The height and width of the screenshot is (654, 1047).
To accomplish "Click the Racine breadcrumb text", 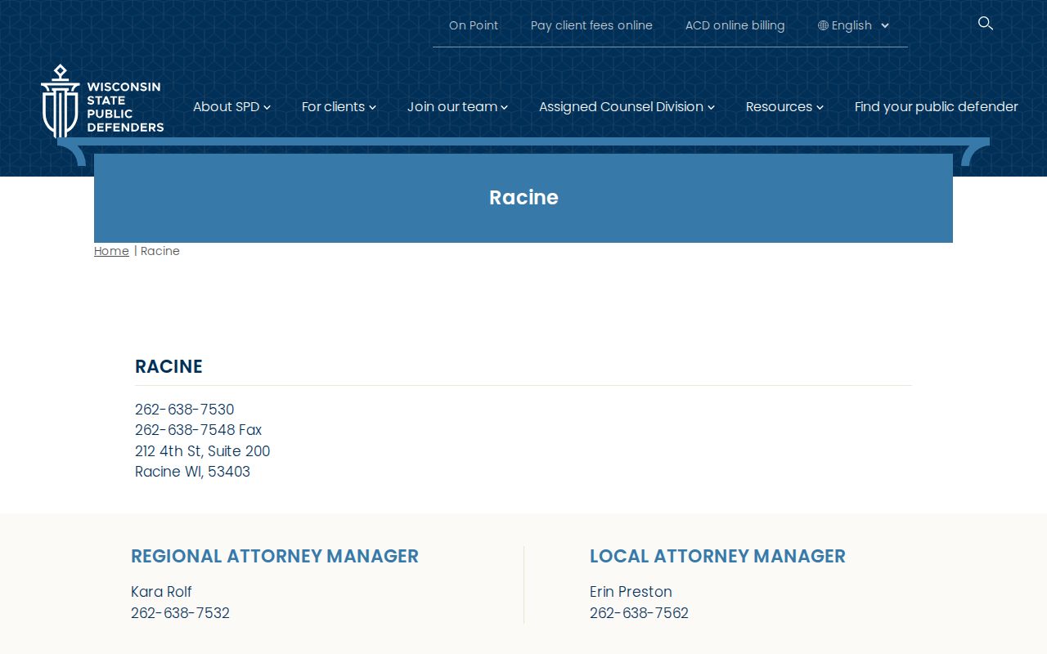I will pyautogui.click(x=160, y=251).
